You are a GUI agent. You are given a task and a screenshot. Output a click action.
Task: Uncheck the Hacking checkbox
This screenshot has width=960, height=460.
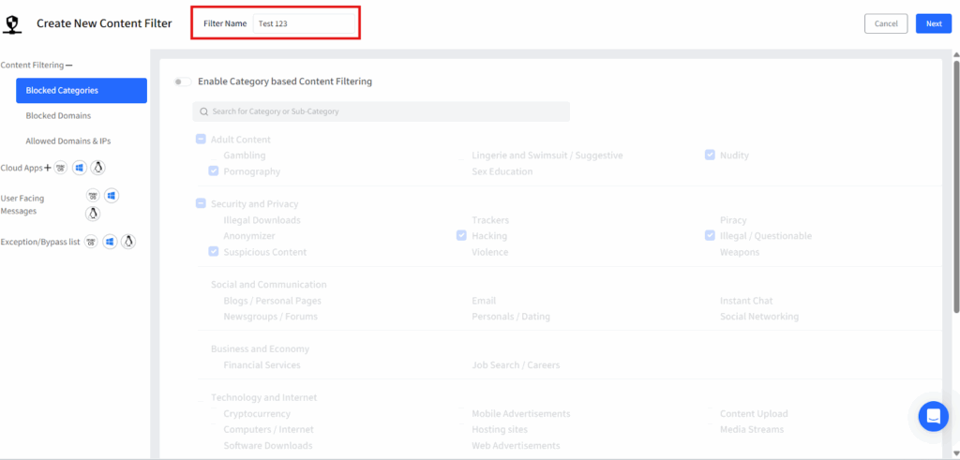tap(461, 236)
